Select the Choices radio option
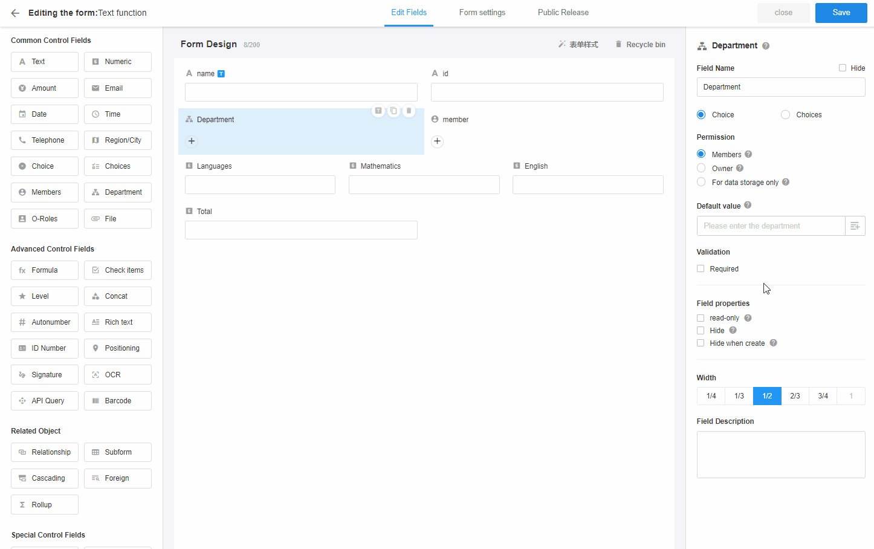874x549 pixels. [x=785, y=115]
